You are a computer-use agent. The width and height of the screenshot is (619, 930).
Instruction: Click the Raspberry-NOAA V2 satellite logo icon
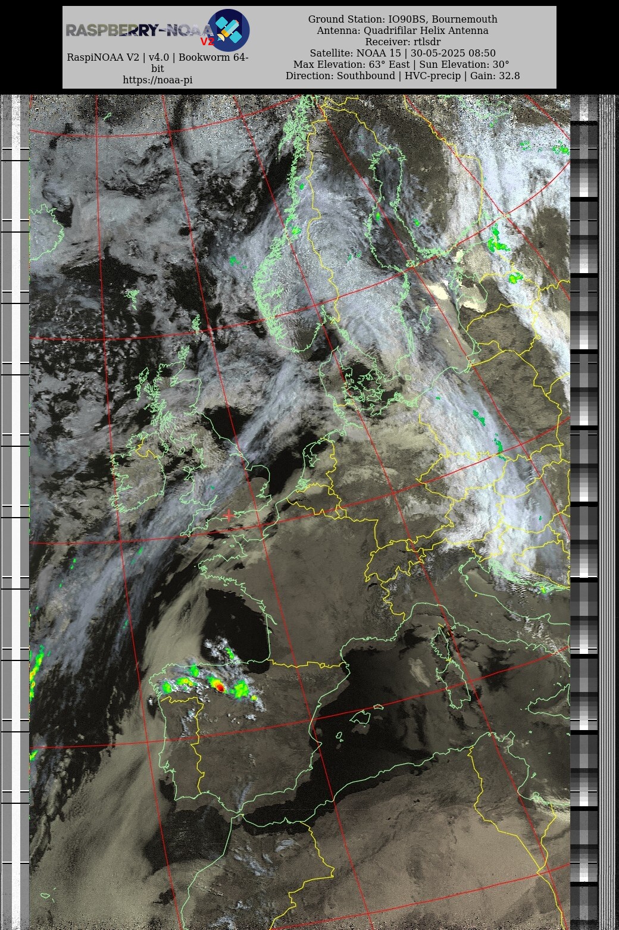click(x=229, y=30)
